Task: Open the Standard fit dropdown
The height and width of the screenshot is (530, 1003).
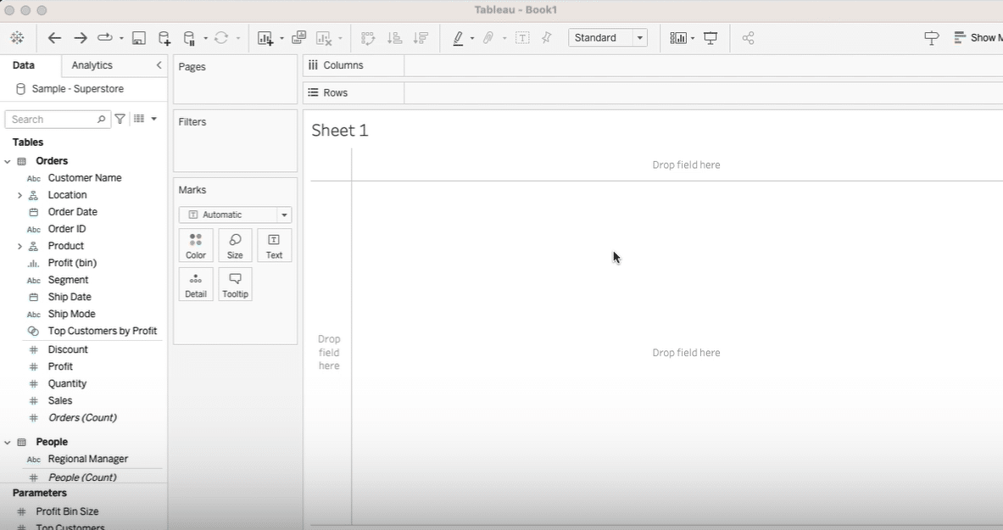Action: coord(608,38)
